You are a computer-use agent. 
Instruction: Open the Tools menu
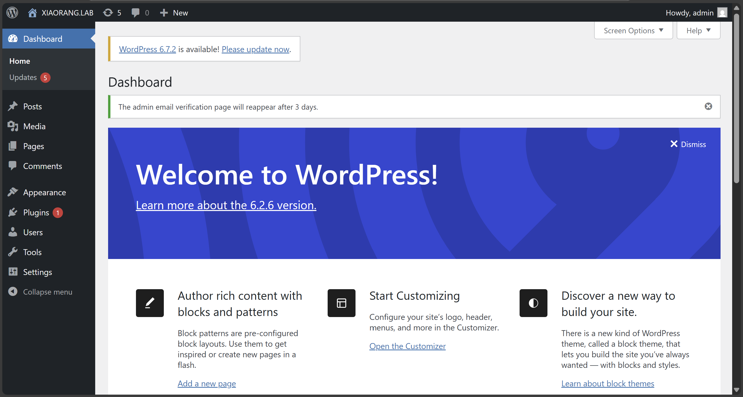pyautogui.click(x=49, y=252)
